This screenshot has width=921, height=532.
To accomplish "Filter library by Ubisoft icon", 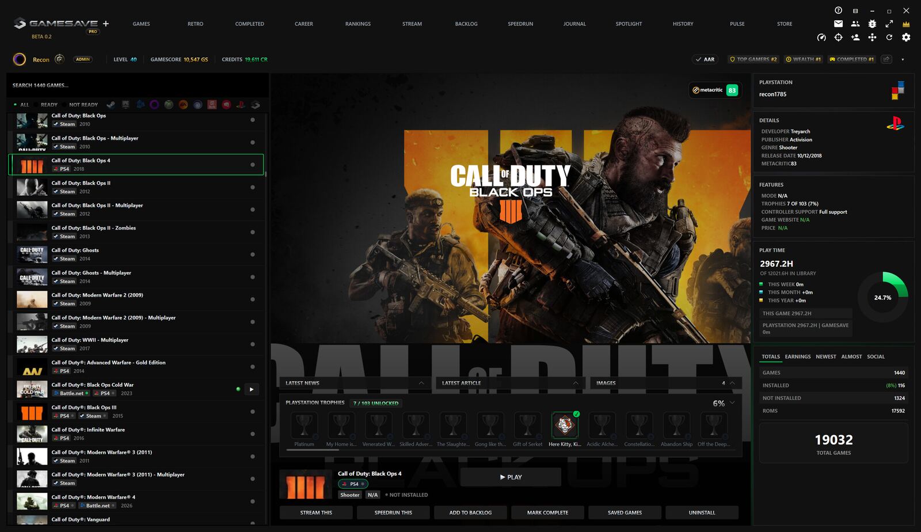I will click(197, 105).
